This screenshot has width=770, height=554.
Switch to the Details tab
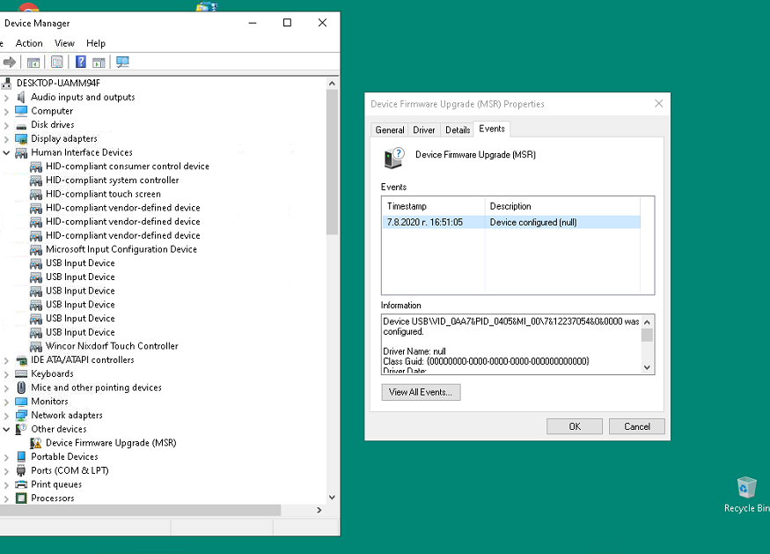coord(458,129)
